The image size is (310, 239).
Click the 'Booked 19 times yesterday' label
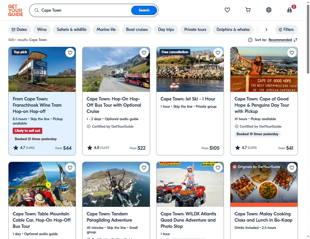pos(257,134)
